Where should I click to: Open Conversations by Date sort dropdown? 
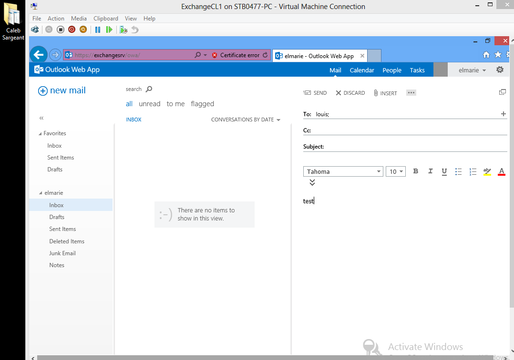246,120
